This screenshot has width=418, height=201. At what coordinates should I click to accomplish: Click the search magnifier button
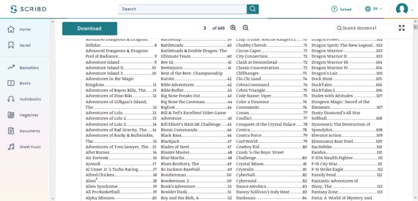coord(253,9)
